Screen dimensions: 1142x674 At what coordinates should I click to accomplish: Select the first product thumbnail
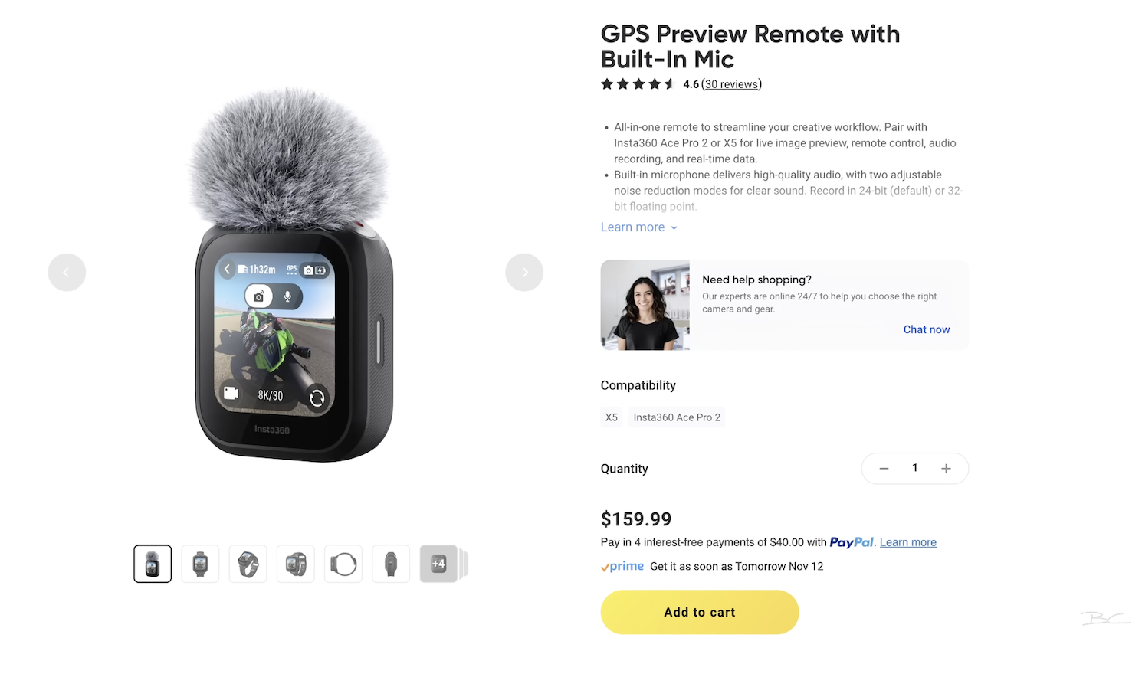153,564
